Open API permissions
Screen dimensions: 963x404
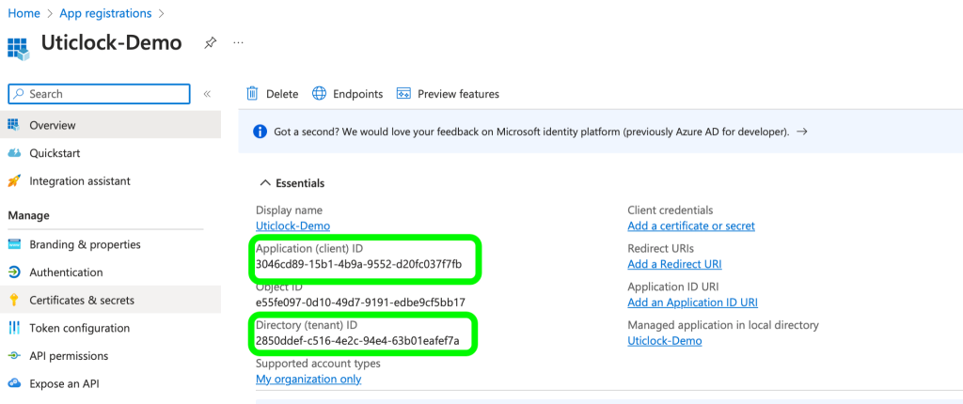coord(111,356)
